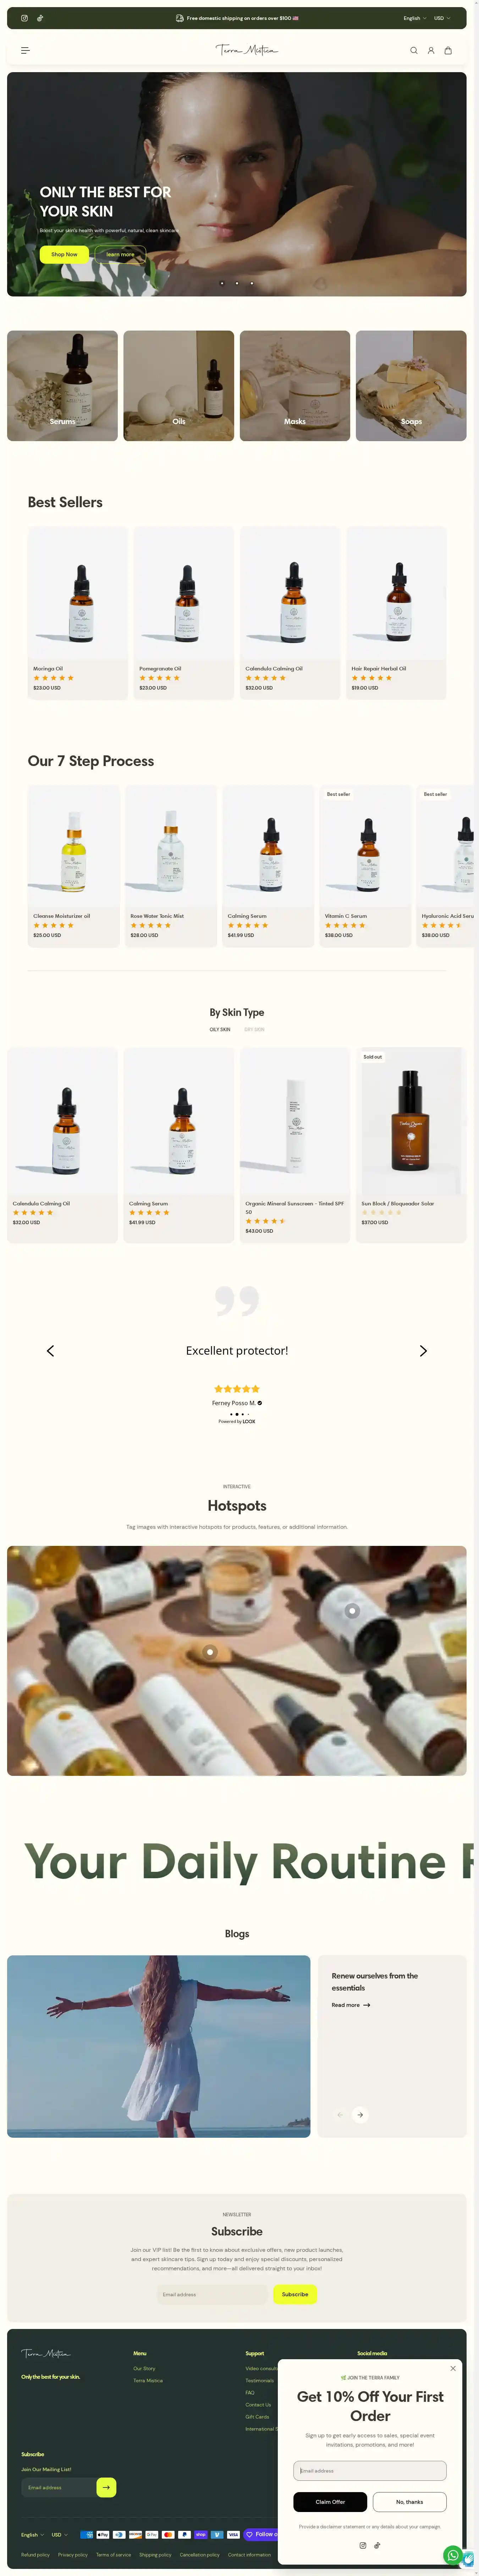Close the 10% off popup

(453, 2368)
